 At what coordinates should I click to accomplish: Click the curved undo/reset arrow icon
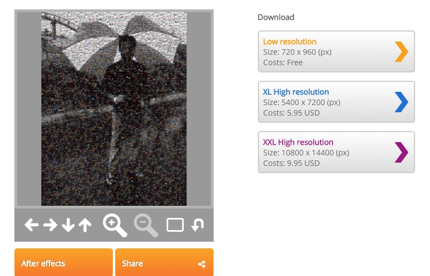[x=198, y=225]
